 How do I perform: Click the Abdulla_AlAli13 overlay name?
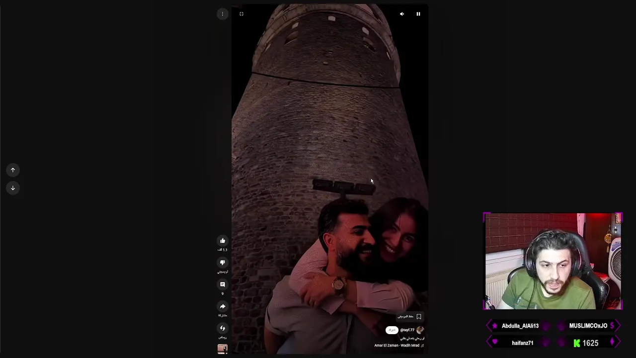pos(520,326)
